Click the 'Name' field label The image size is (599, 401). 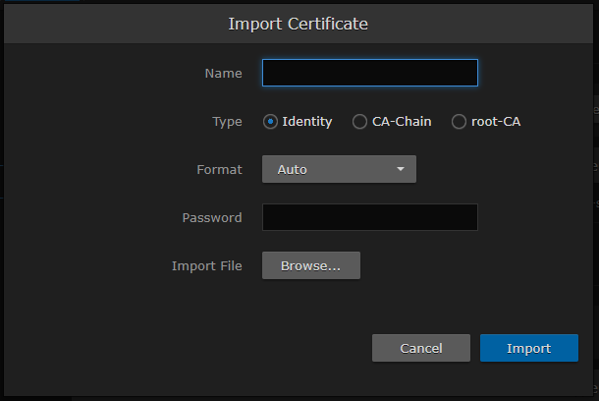click(223, 74)
